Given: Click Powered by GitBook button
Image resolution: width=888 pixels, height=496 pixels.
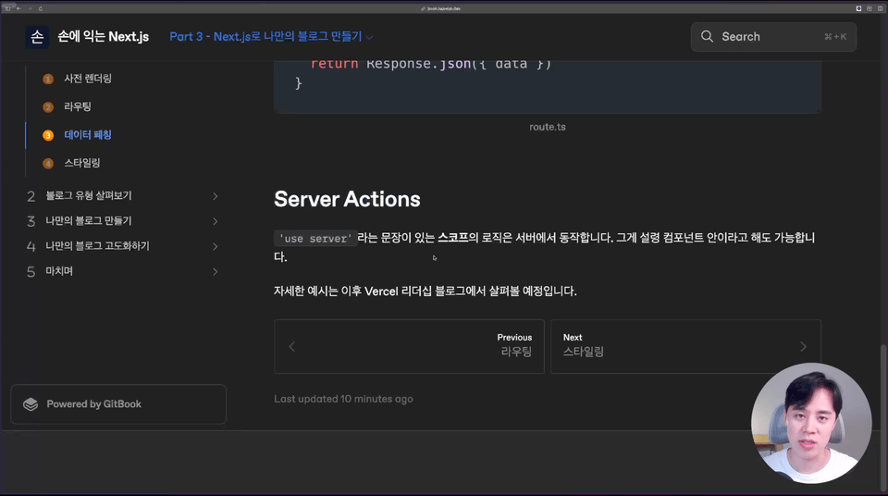Looking at the screenshot, I should click(x=118, y=404).
